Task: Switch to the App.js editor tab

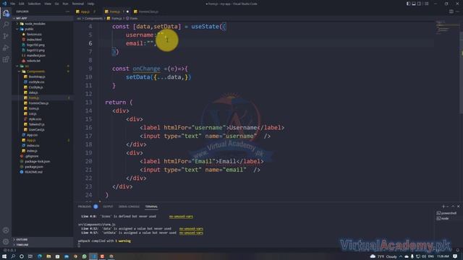Action: pyautogui.click(x=85, y=12)
